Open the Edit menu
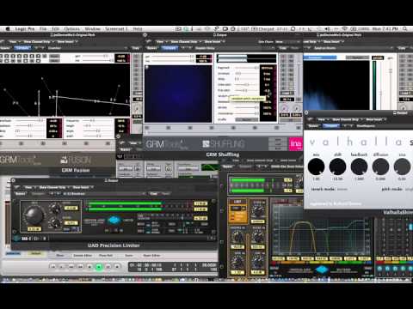 pos(55,29)
